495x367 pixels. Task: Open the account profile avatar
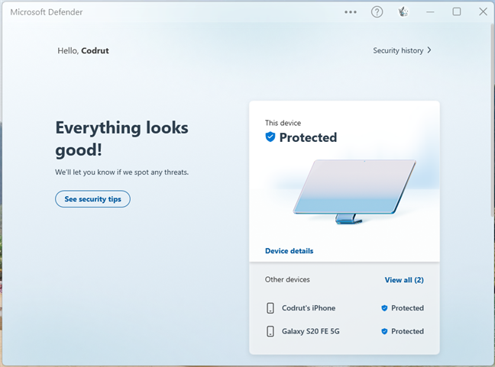[x=403, y=12]
